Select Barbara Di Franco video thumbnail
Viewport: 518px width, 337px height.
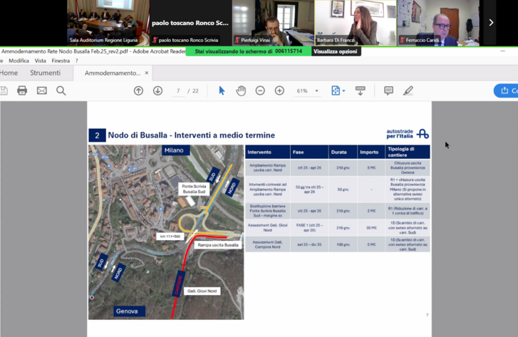(x=354, y=23)
